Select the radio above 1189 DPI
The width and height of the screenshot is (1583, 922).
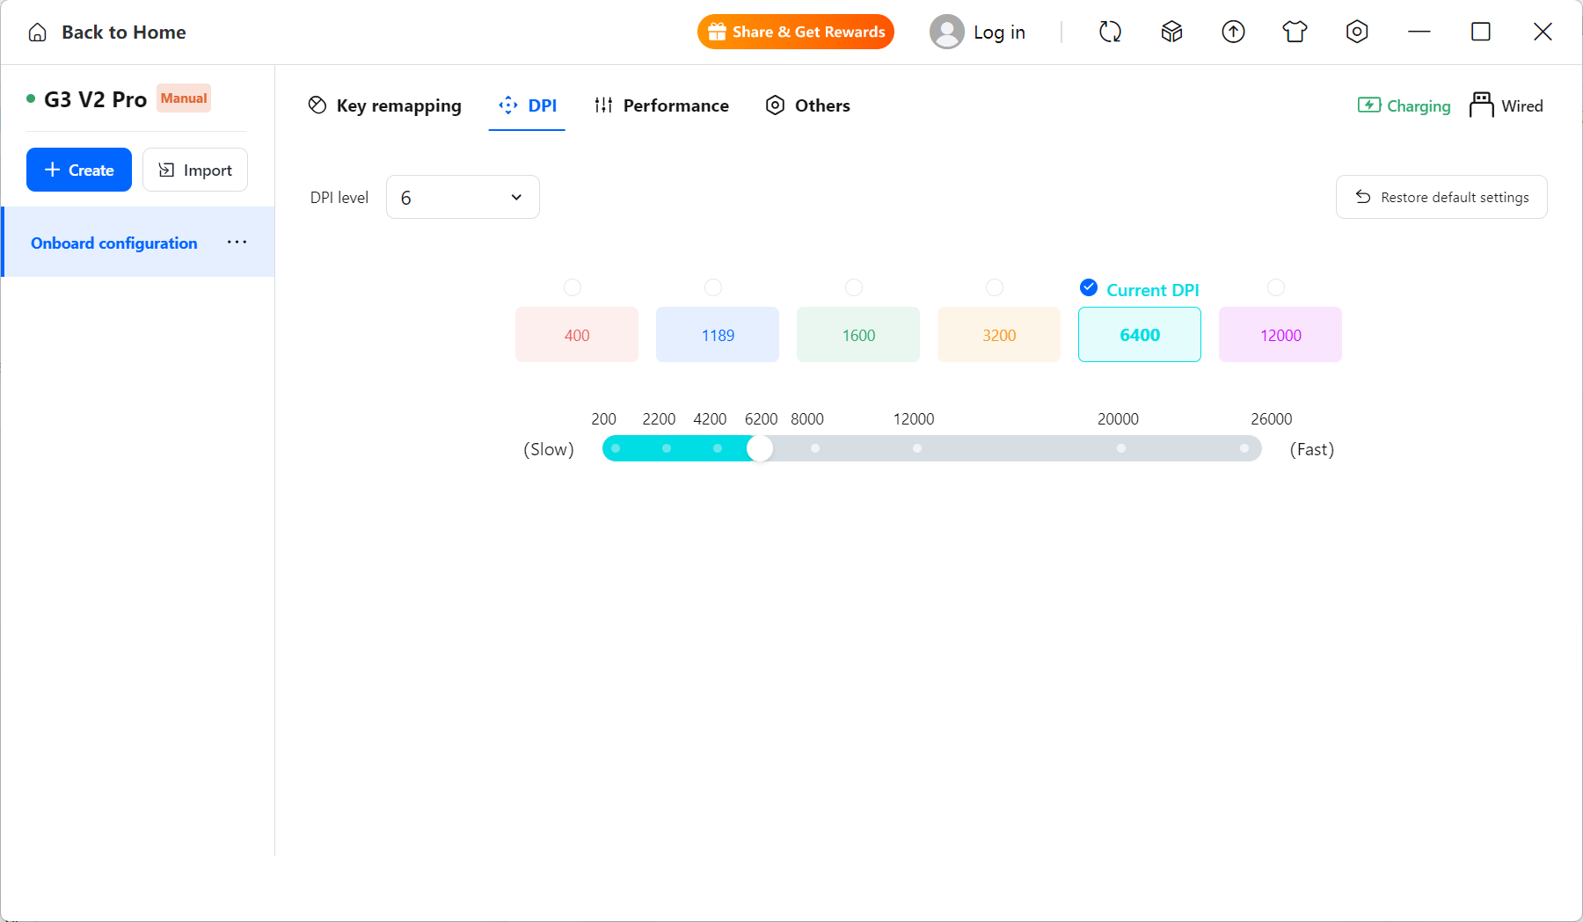pos(713,287)
